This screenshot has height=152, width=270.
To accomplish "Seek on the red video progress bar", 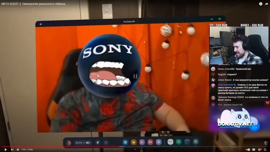I will coord(135,147).
